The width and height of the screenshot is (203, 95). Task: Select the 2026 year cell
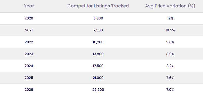click(29, 90)
